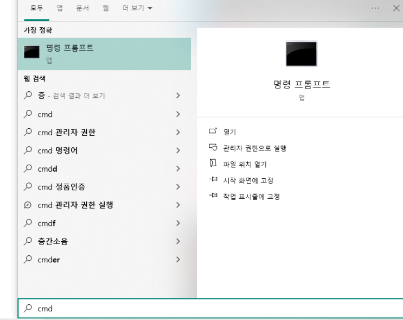Select the 층간소음 suggestion
Viewport: 403px width, 320px height.
tap(104, 241)
